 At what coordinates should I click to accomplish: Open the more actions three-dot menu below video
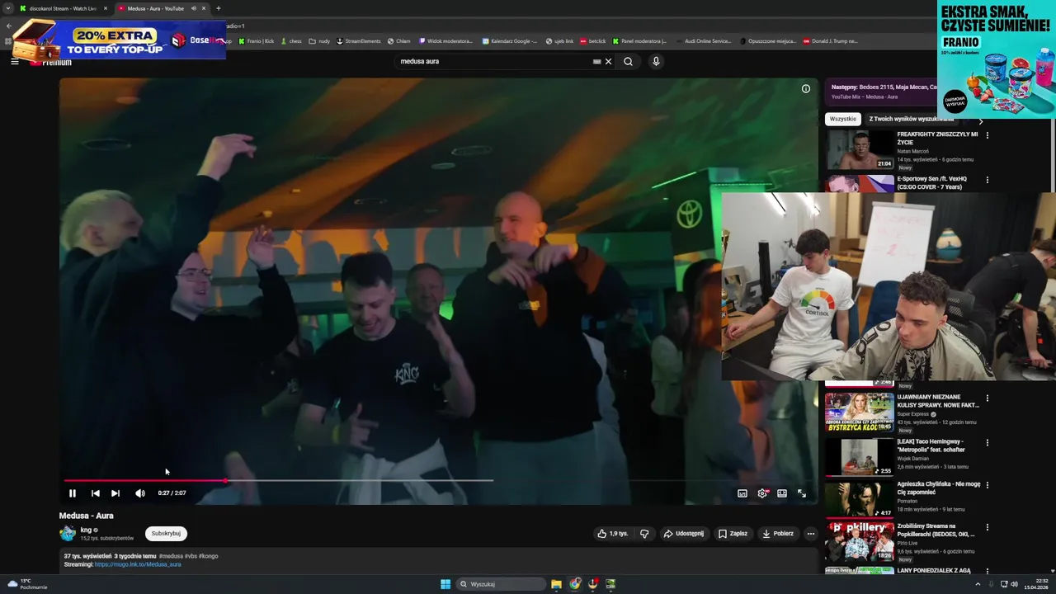pos(810,534)
